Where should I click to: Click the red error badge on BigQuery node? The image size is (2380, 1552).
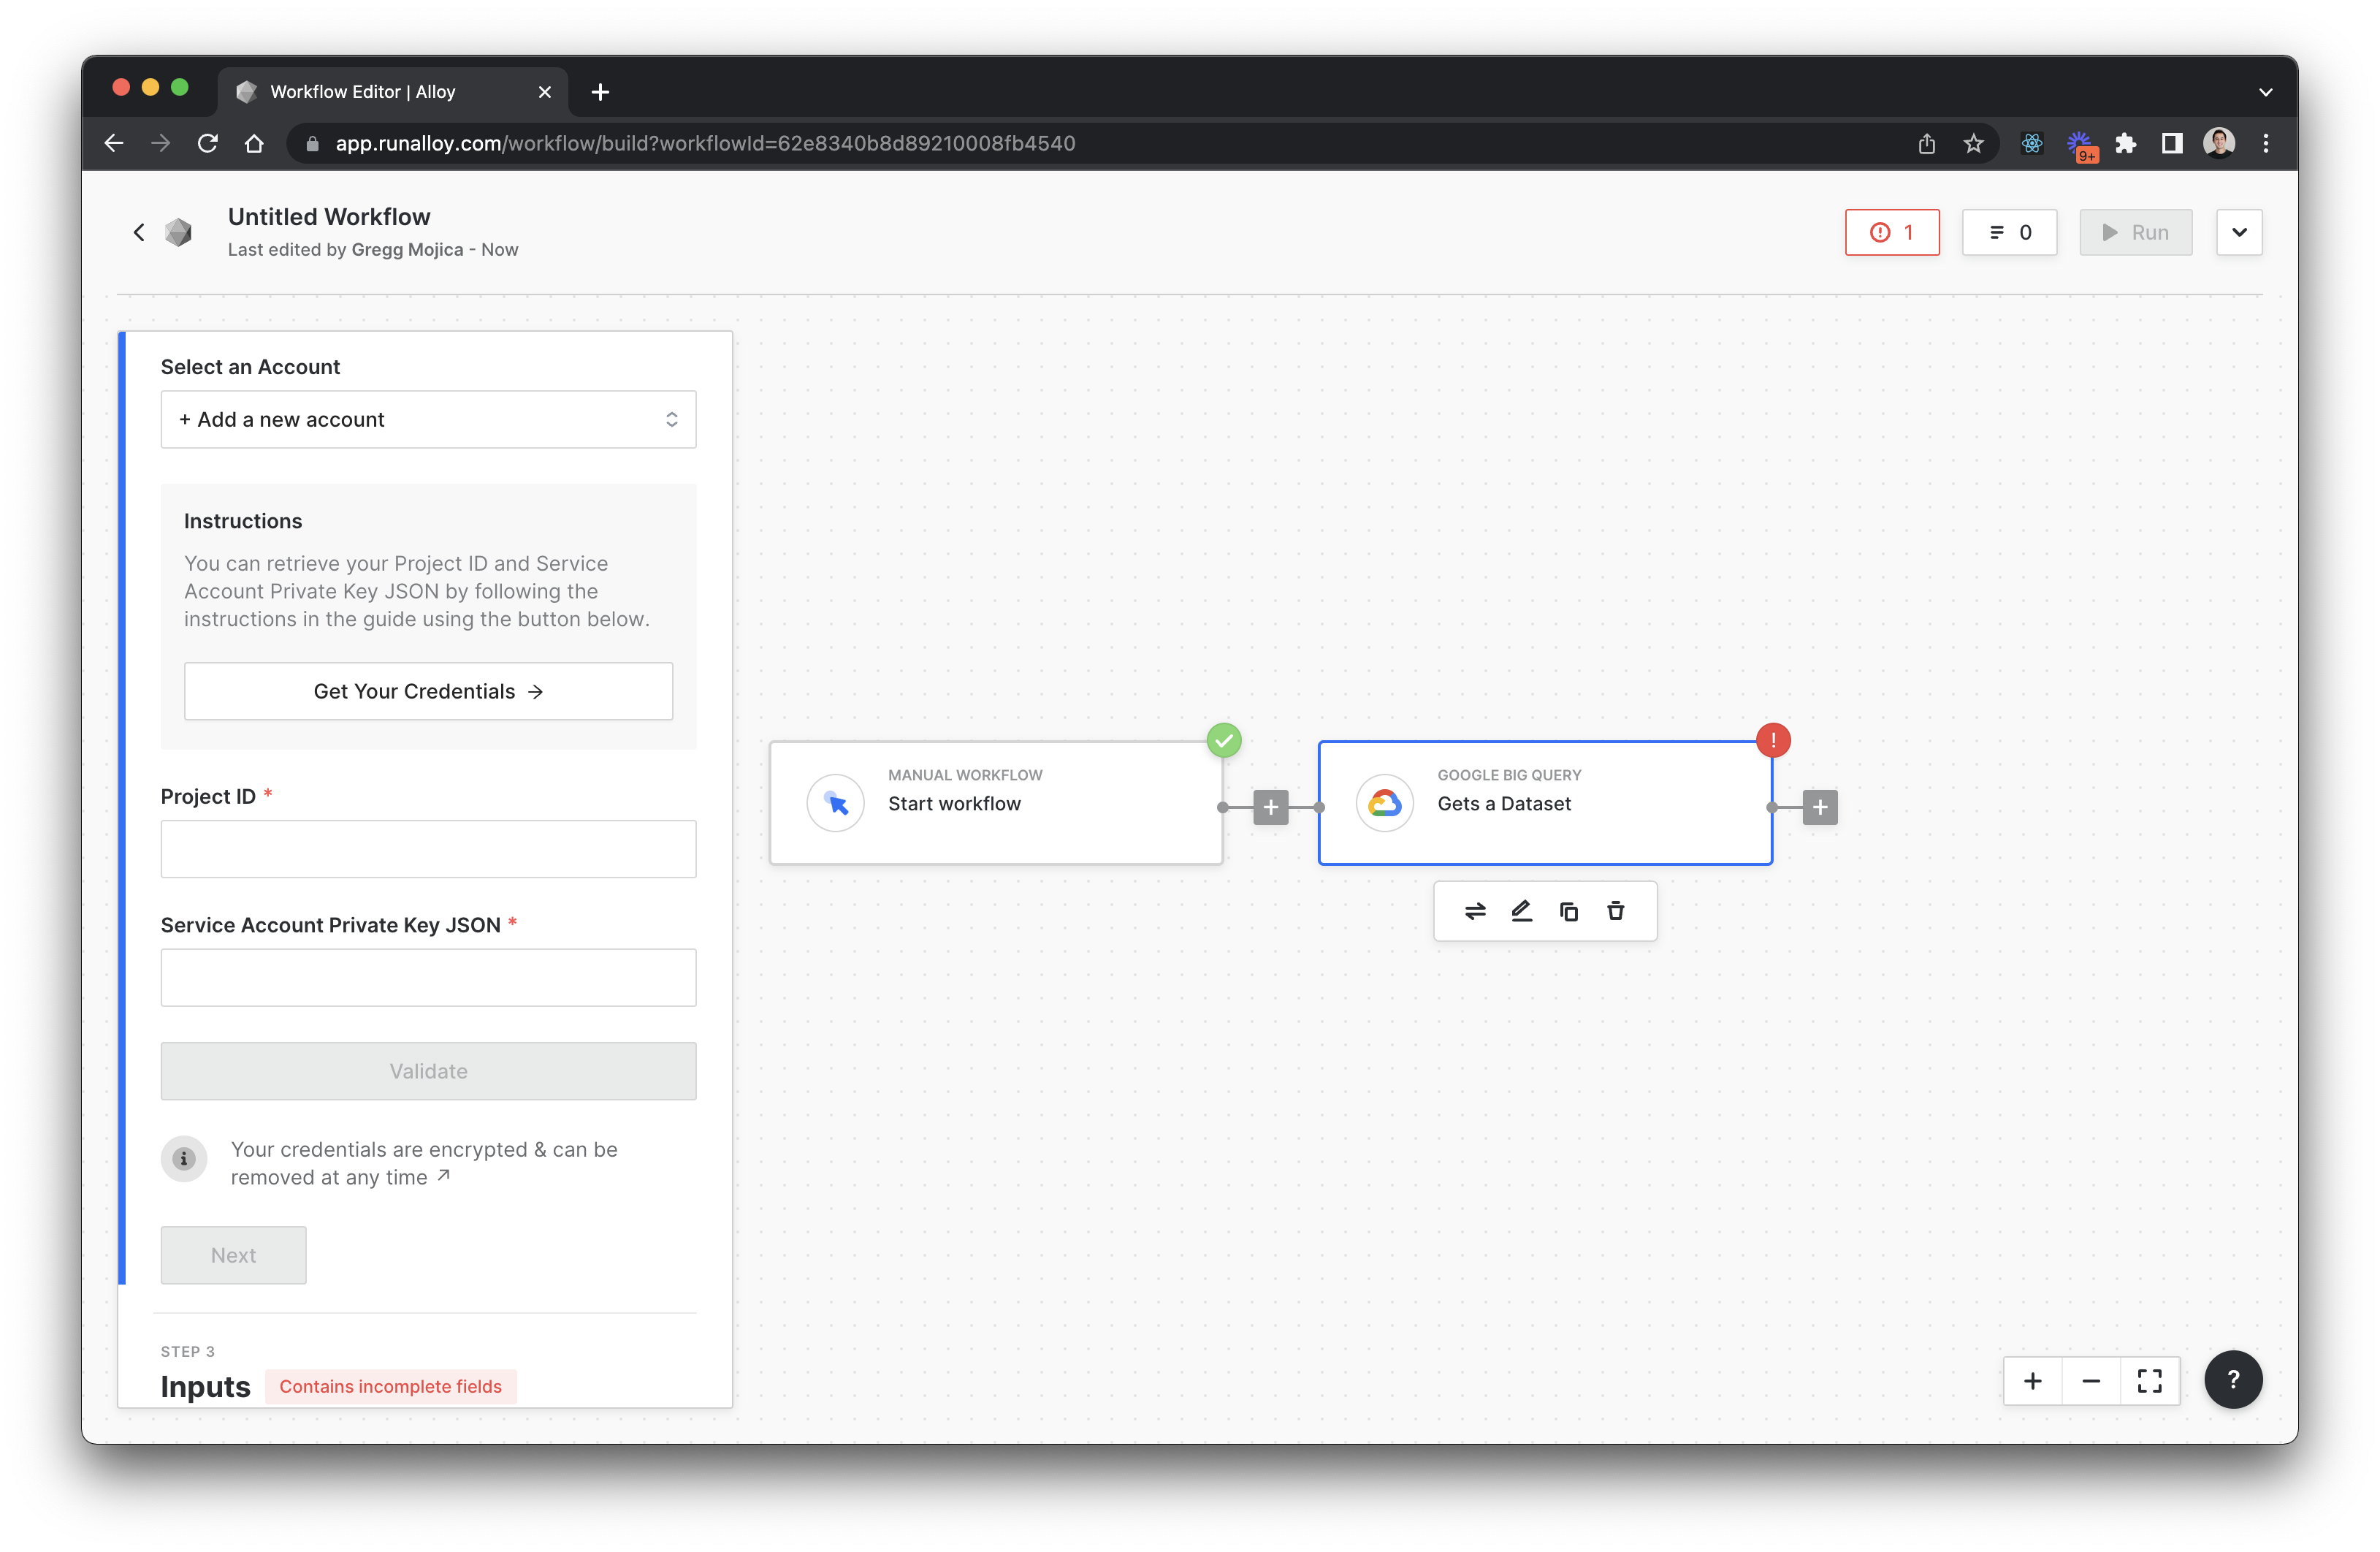click(x=1772, y=740)
